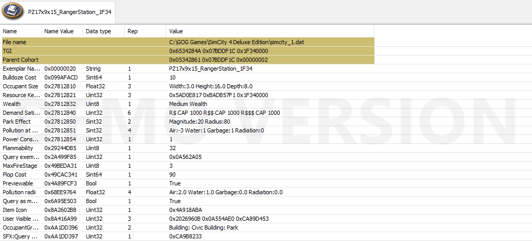The image size is (532, 241).
Task: Click Item Icon value 0x4A918ABA
Action: (185, 209)
